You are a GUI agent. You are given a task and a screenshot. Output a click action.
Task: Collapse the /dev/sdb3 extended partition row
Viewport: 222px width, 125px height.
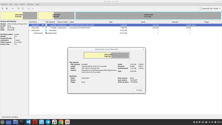tap(30, 31)
